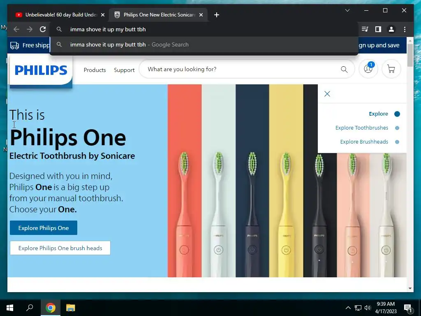Open Chrome profile avatar icon
The image size is (421, 316).
(x=391, y=29)
